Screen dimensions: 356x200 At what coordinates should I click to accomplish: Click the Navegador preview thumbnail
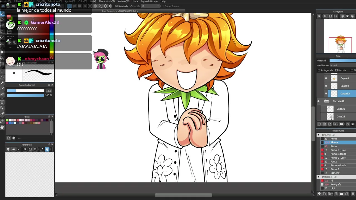340,36
